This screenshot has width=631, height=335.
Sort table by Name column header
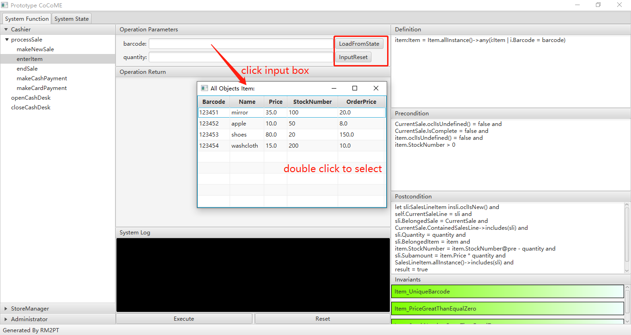247,102
